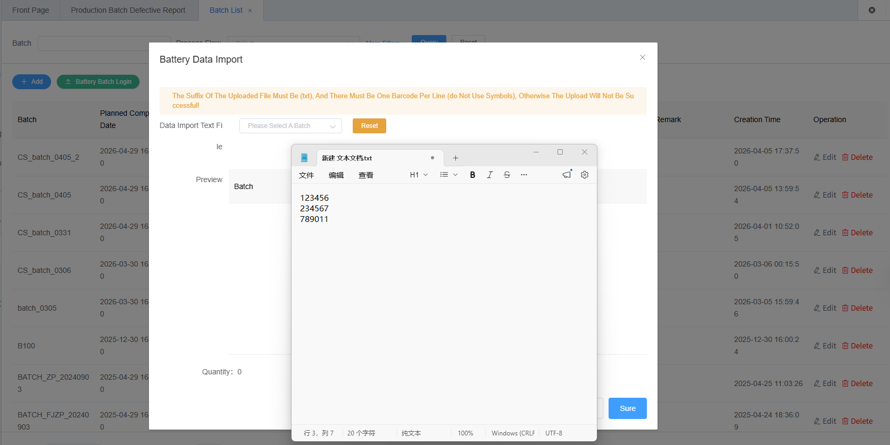890x445 pixels.
Task: Edit the BATCH_ZP_20240903 row
Action: click(825, 383)
